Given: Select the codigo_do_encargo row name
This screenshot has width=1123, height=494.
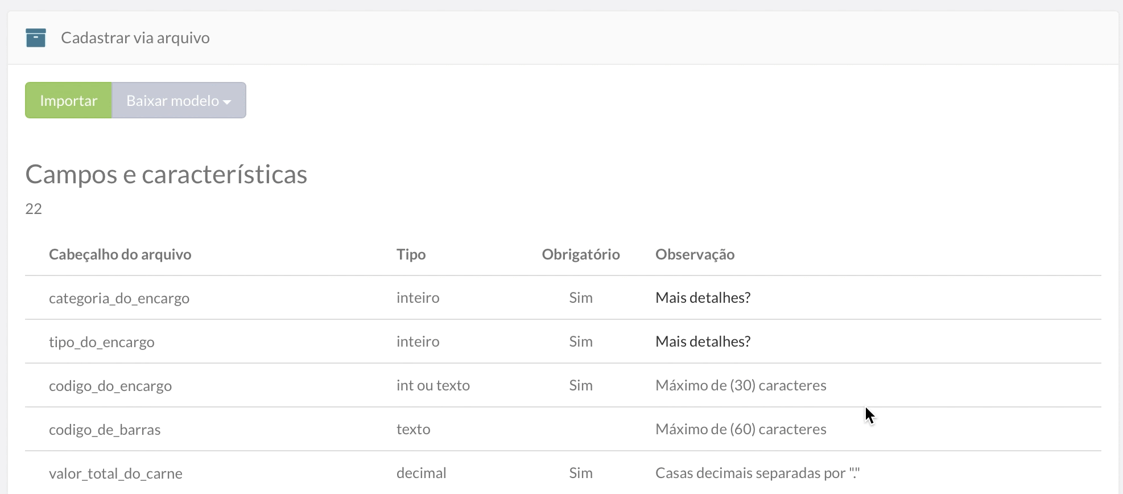Looking at the screenshot, I should pos(110,386).
